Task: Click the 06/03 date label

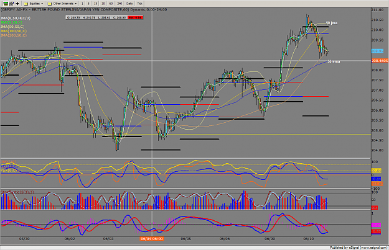Action: click(108, 239)
